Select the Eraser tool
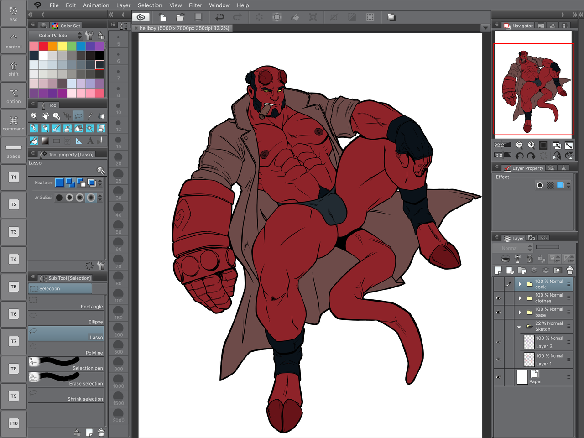The height and width of the screenshot is (438, 584). [101, 128]
